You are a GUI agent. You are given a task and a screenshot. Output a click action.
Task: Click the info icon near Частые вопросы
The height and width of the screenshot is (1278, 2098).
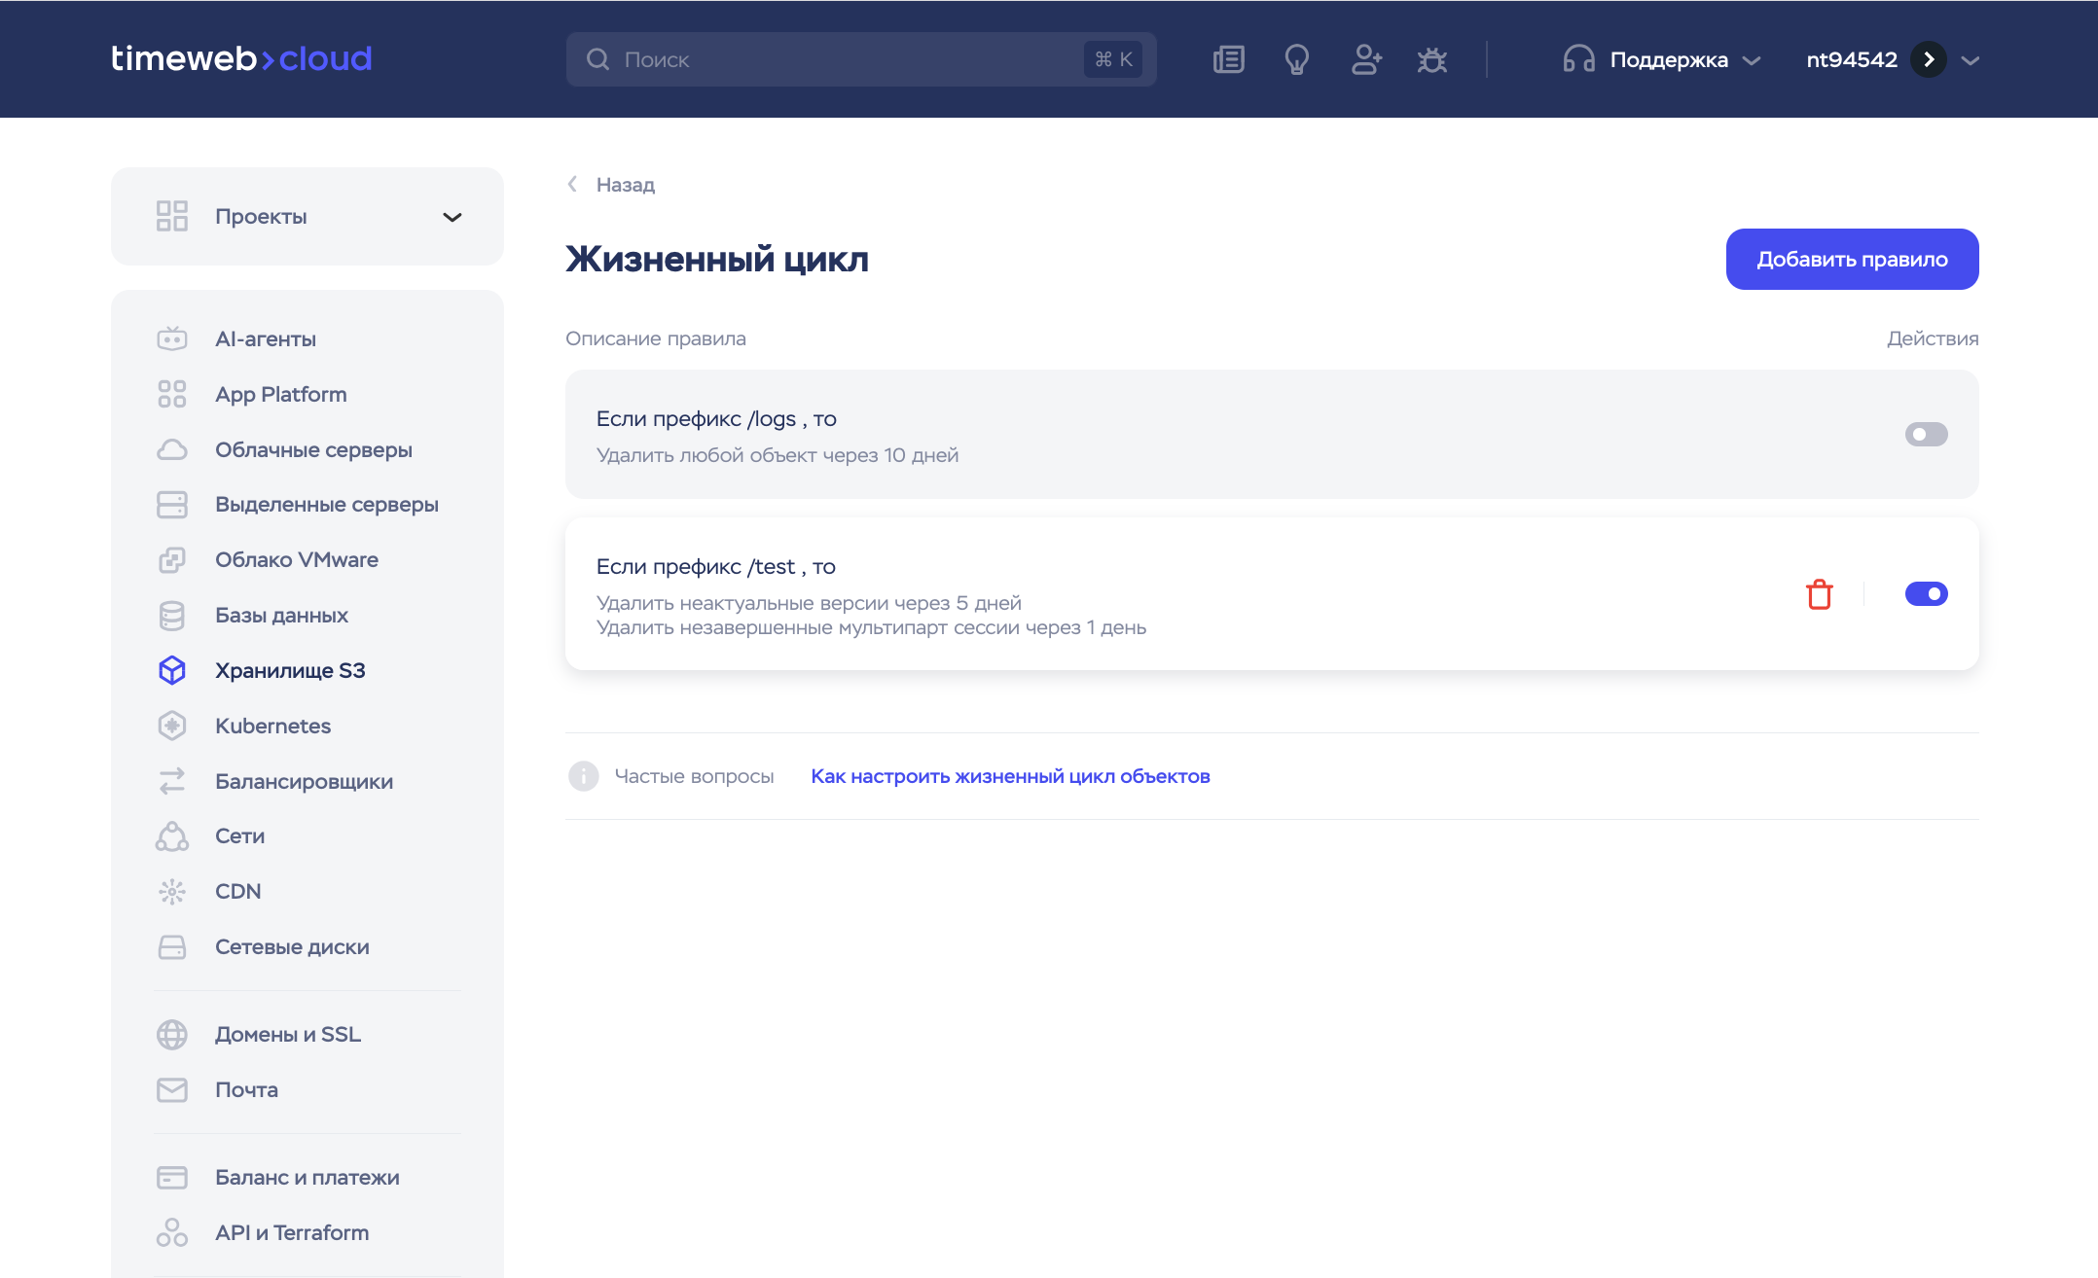[583, 776]
